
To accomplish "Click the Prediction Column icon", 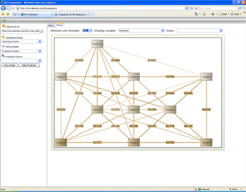I will (x=3, y=56).
